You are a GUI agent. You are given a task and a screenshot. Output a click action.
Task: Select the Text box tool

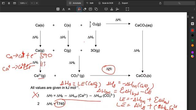pos(90,9)
